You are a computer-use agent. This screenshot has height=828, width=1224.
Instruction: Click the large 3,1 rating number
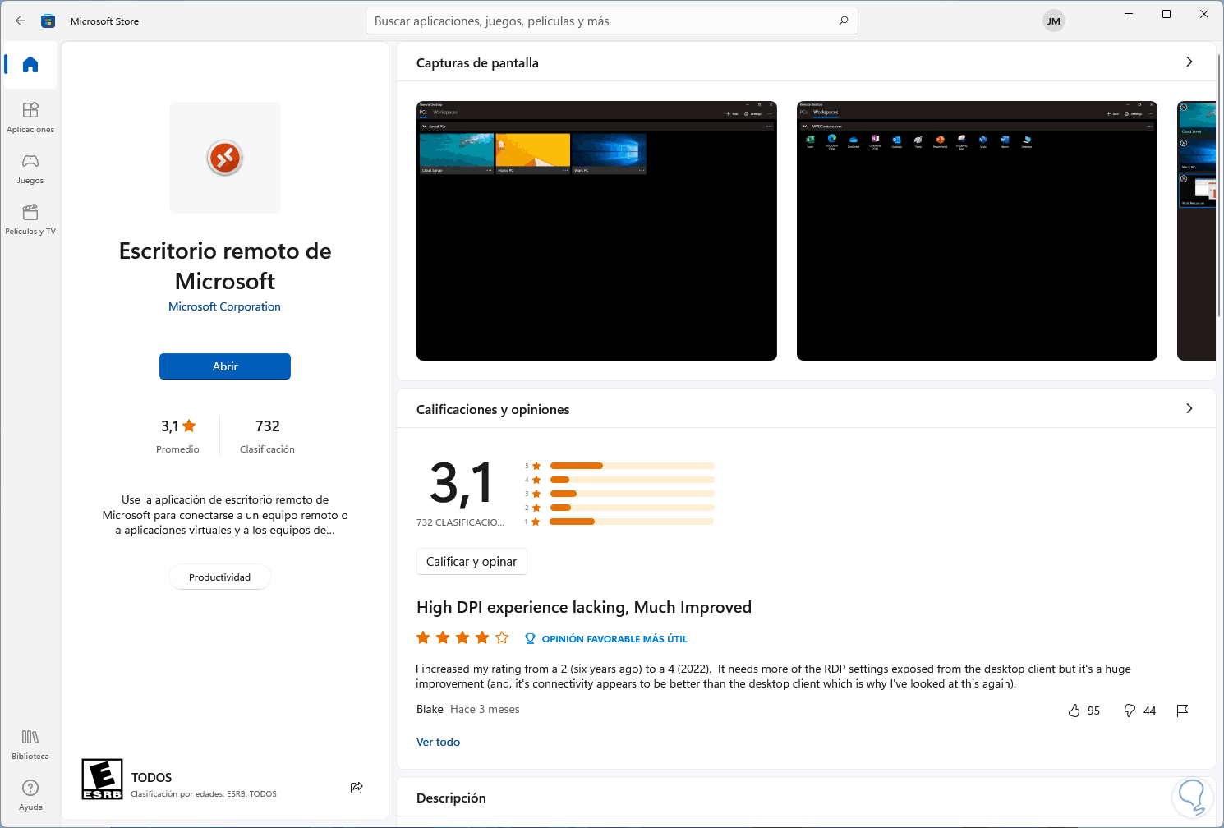pos(462,483)
